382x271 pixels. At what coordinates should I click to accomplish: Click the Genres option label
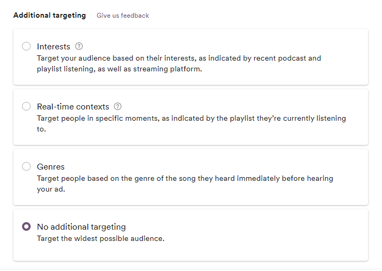[x=51, y=167]
